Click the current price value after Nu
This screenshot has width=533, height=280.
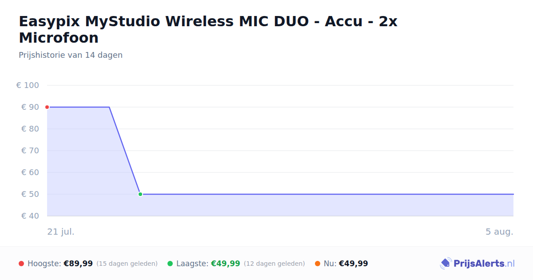click(354, 264)
